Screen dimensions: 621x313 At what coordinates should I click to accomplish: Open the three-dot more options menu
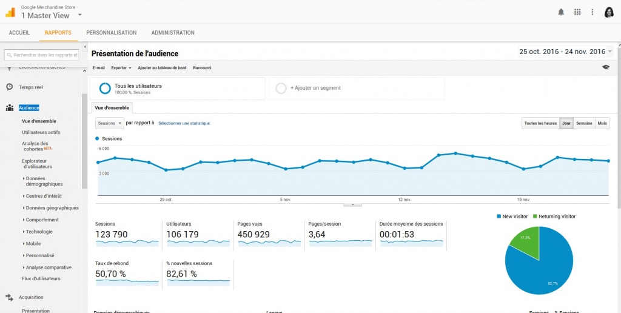pos(592,12)
